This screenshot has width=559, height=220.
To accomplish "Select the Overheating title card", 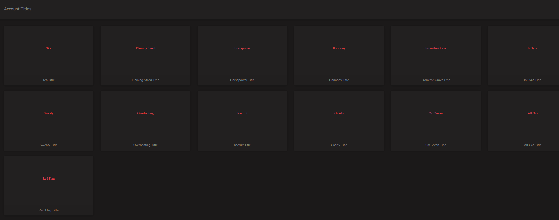I will 145,120.
